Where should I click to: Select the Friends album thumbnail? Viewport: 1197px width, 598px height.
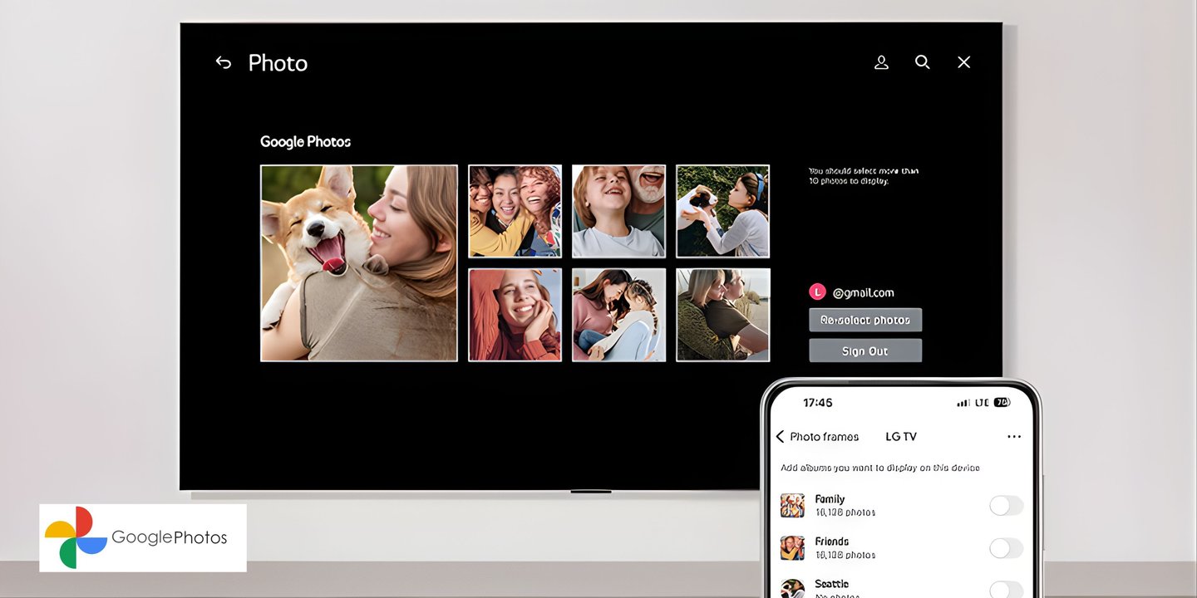(x=792, y=548)
